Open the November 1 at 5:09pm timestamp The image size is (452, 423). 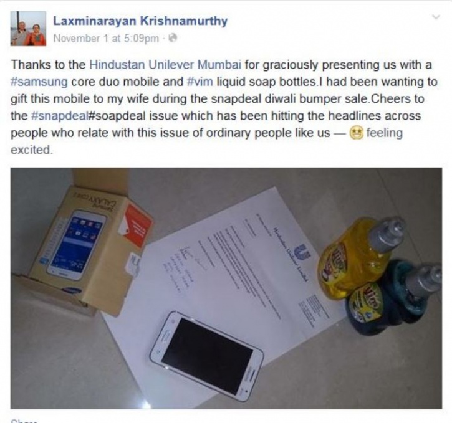coord(106,38)
